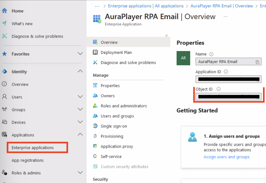This screenshot has width=266, height=183.
Task: Click the Properties sliders icon in Manage
Action: coord(95,85)
